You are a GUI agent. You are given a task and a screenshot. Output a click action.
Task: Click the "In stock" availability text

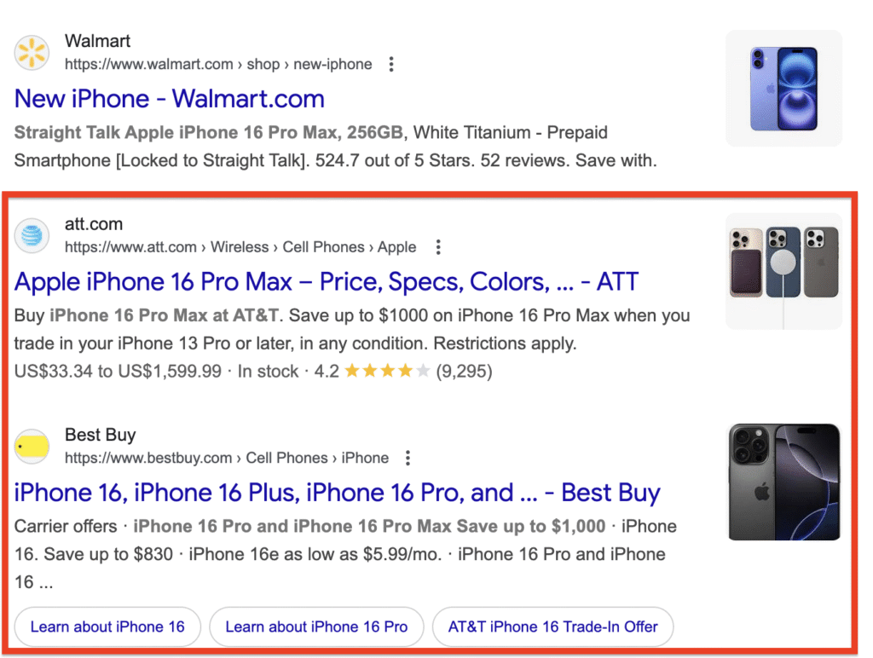(268, 372)
